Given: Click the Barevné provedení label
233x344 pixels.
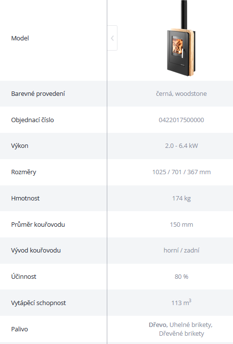Looking at the screenshot, I should [x=38, y=94].
